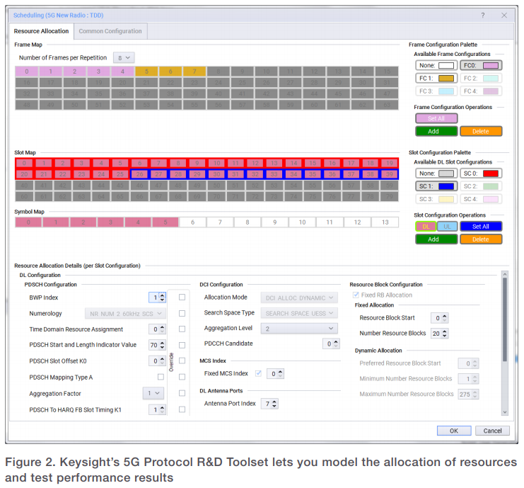Enable the BWP Index override checkbox
Image resolution: width=524 pixels, height=488 pixels.
point(182,297)
